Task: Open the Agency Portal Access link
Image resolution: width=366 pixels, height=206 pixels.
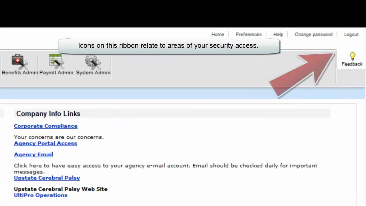Action: 45,143
